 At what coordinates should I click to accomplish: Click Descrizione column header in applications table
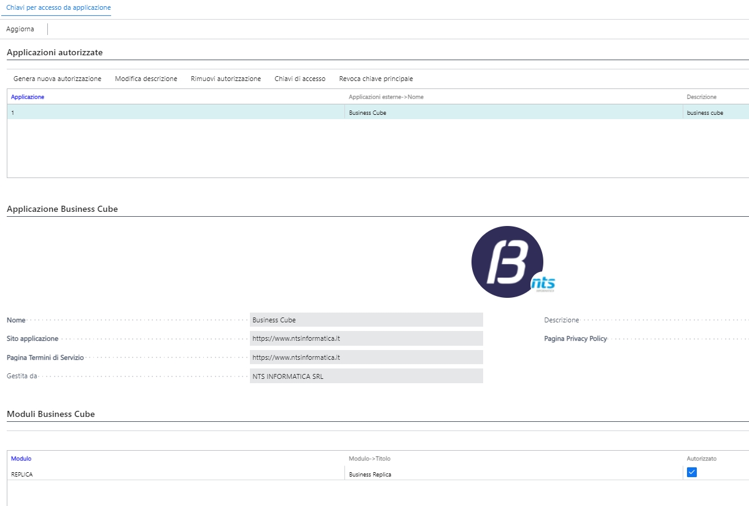pos(702,97)
